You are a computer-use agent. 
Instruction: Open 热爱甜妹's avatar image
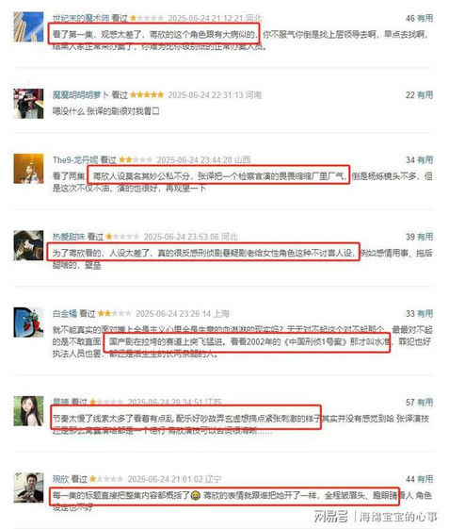(28, 245)
